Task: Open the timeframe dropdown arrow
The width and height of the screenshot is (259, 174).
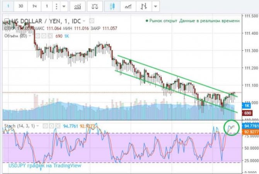Action: [63, 7]
